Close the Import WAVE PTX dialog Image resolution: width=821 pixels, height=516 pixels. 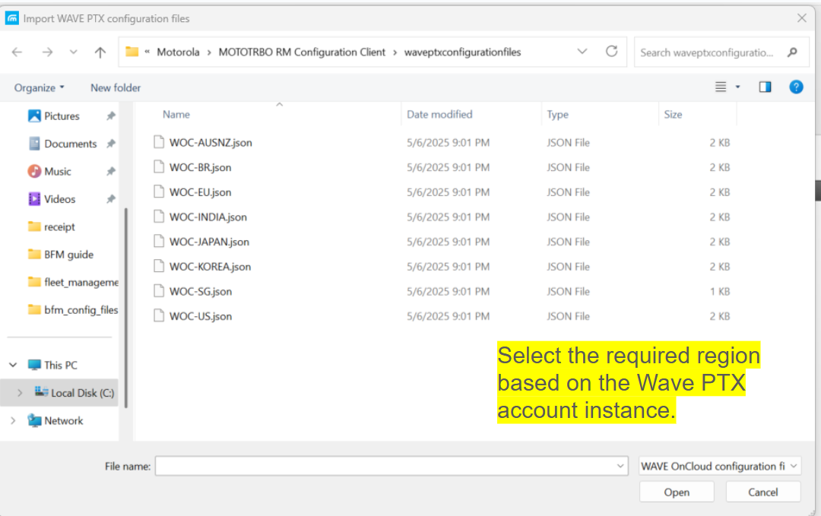[802, 18]
